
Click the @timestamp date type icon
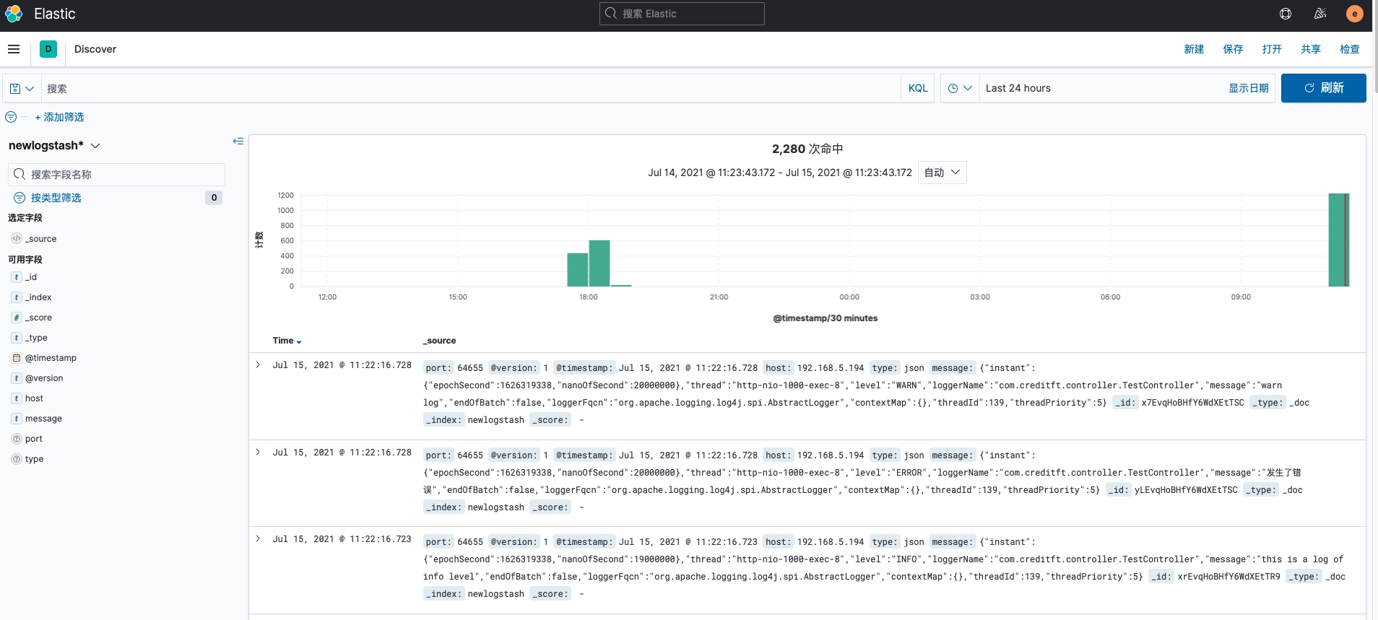17,358
